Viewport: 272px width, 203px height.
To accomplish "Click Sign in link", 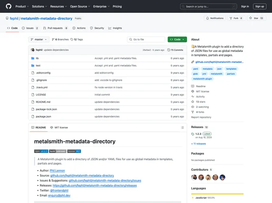I will [x=245, y=6].
